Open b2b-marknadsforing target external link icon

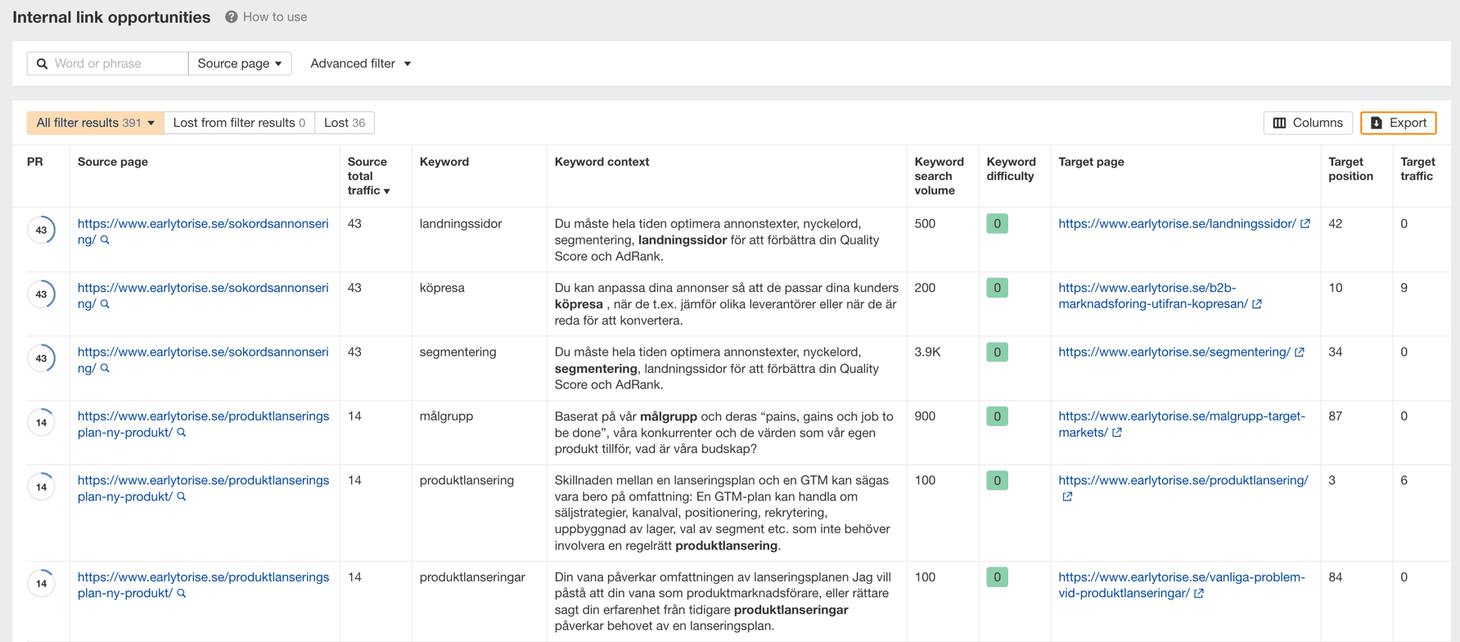[1257, 304]
